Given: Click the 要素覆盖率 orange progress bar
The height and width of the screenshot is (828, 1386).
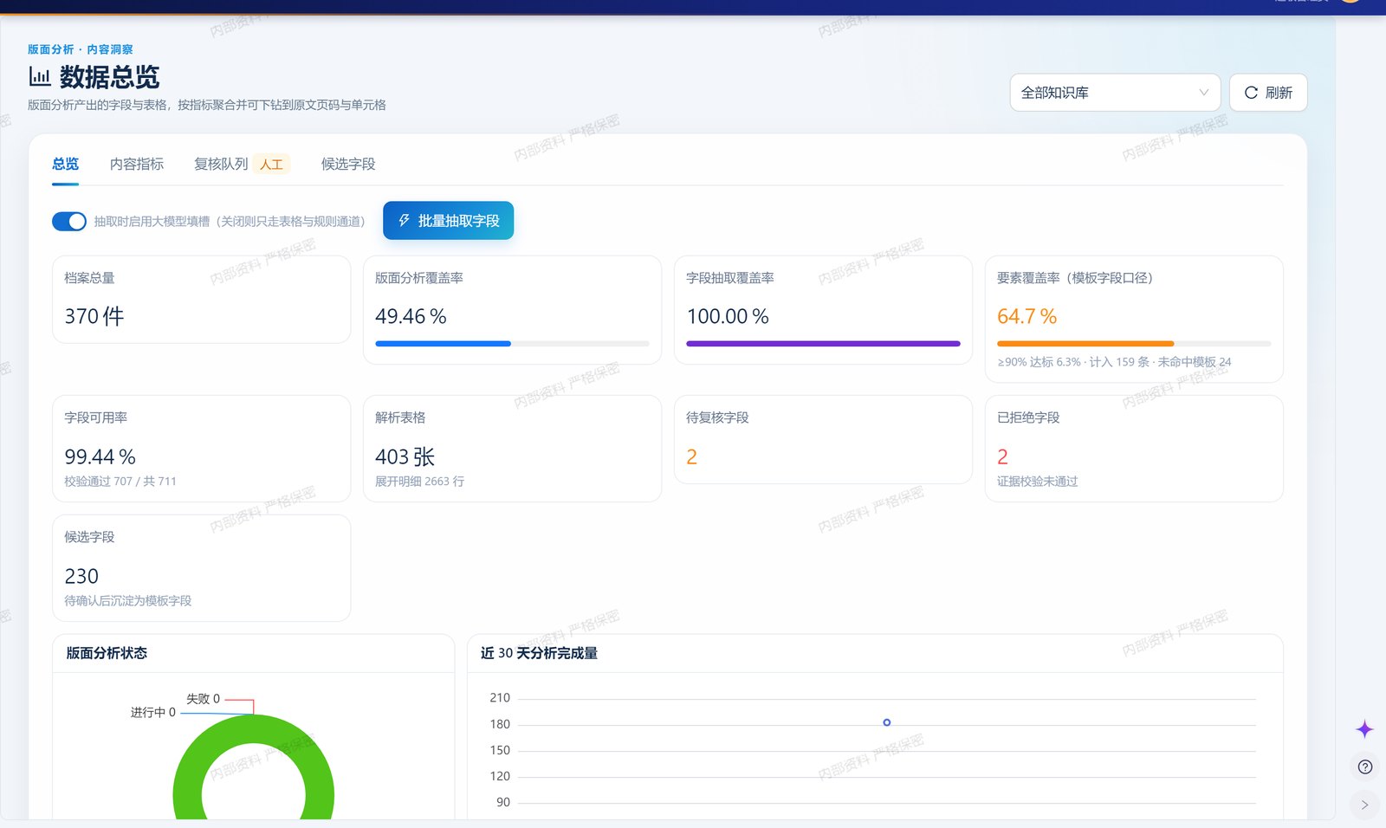Looking at the screenshot, I should [x=1134, y=344].
